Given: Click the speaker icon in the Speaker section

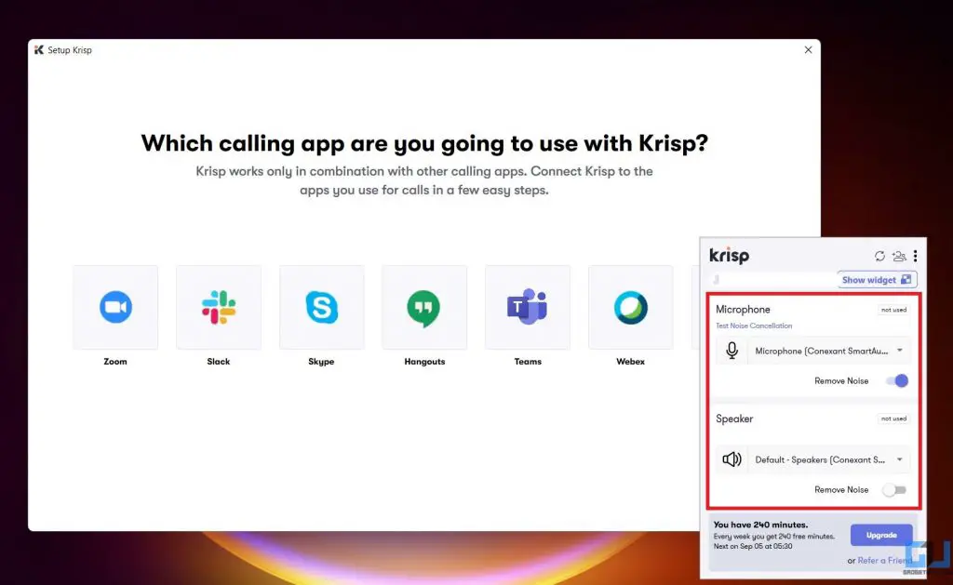Looking at the screenshot, I should coord(732,459).
